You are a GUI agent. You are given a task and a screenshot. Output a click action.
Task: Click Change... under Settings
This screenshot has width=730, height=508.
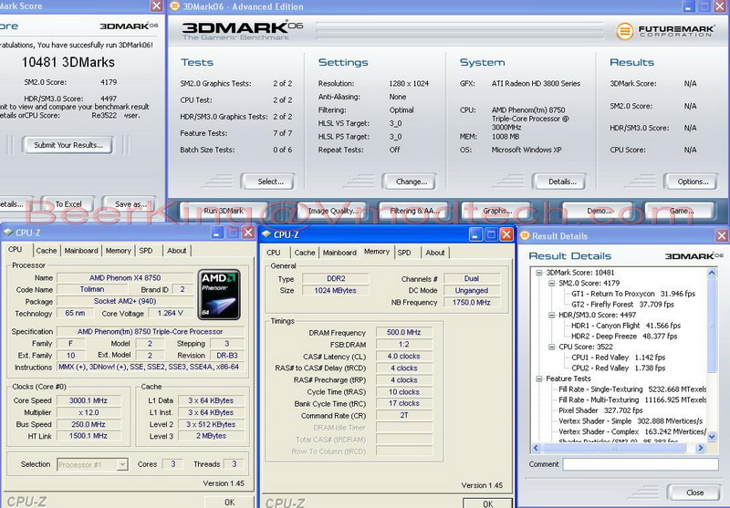[x=410, y=181]
